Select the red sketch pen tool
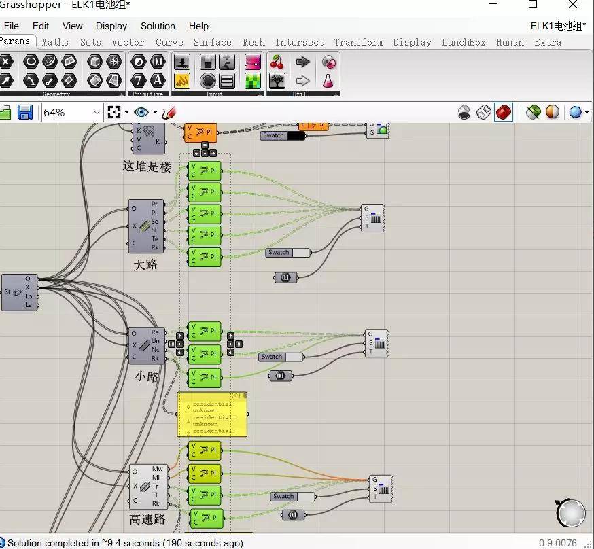 (169, 112)
